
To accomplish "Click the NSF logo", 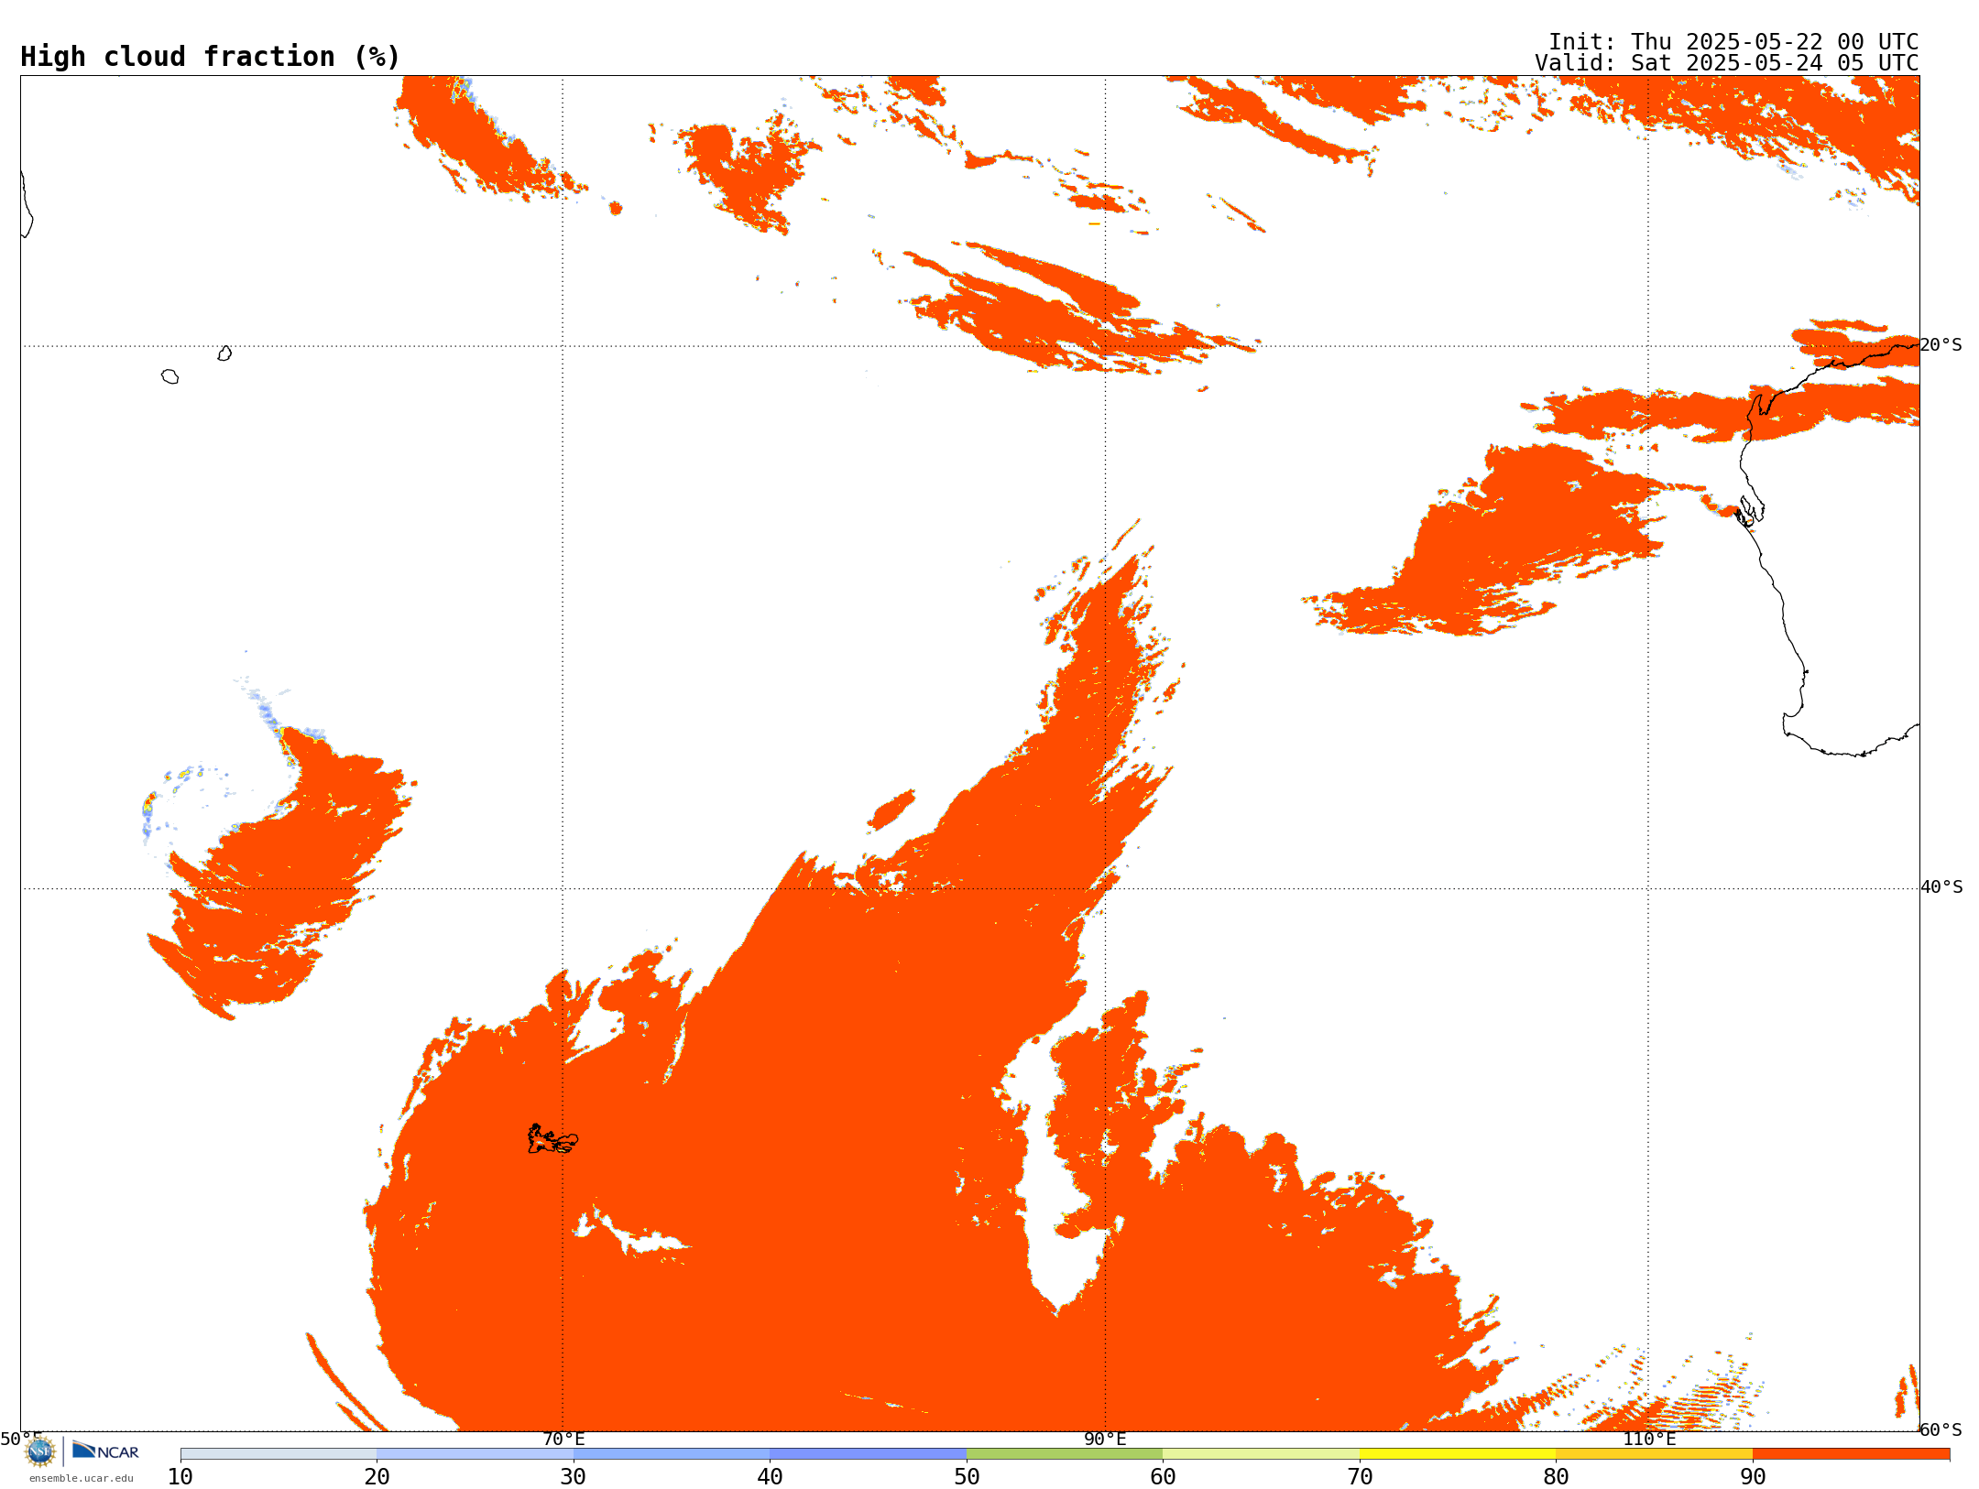I will (40, 1451).
